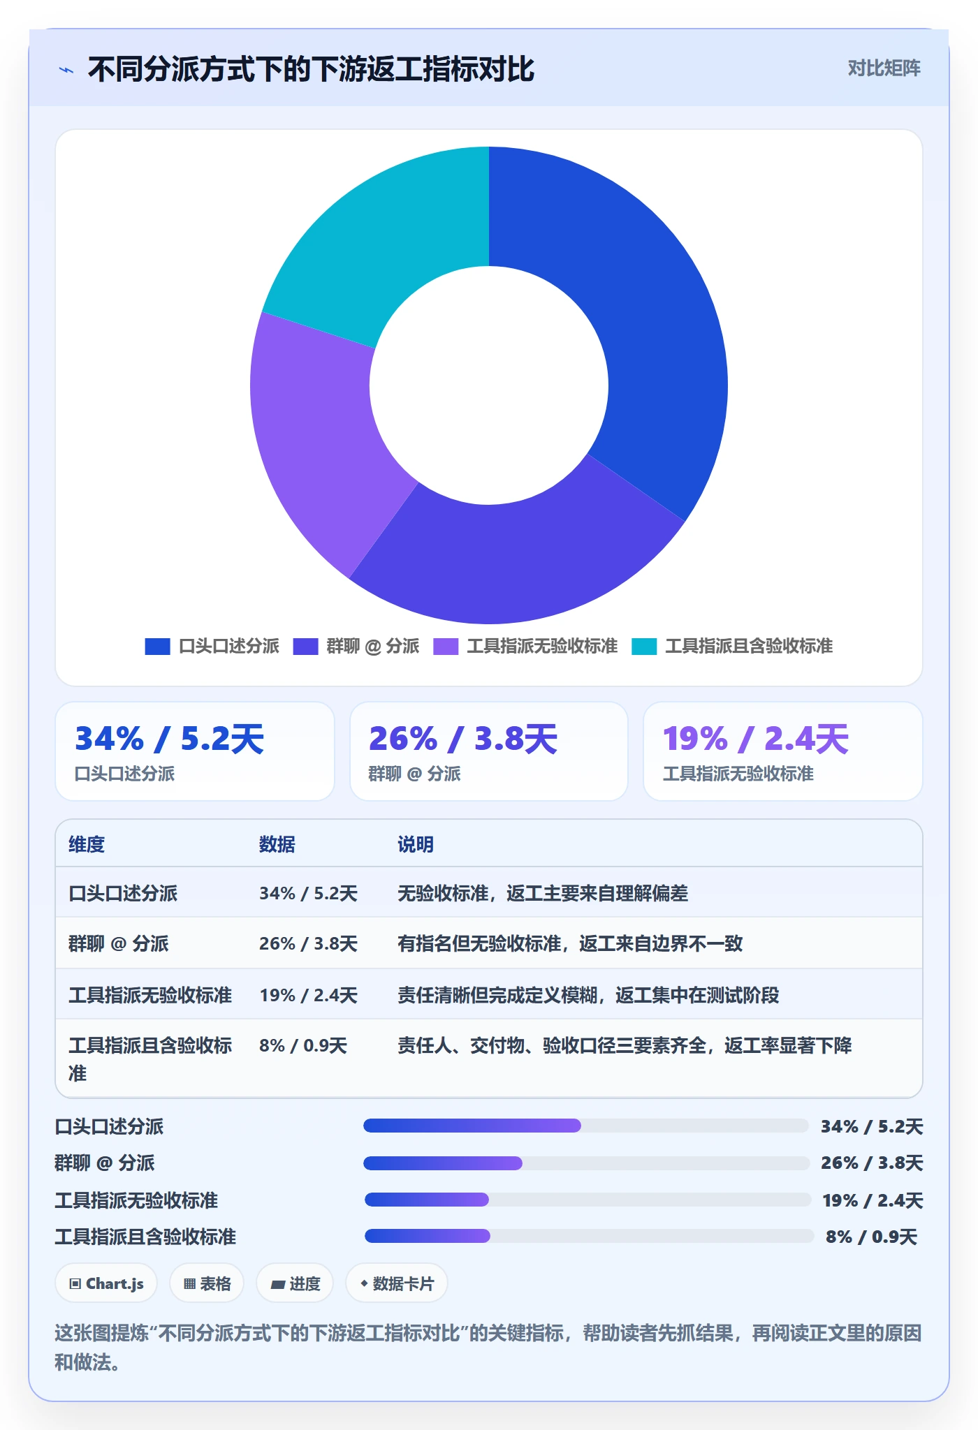Click table cell 无验收标准，返工主要来自理解偏差

point(543,893)
